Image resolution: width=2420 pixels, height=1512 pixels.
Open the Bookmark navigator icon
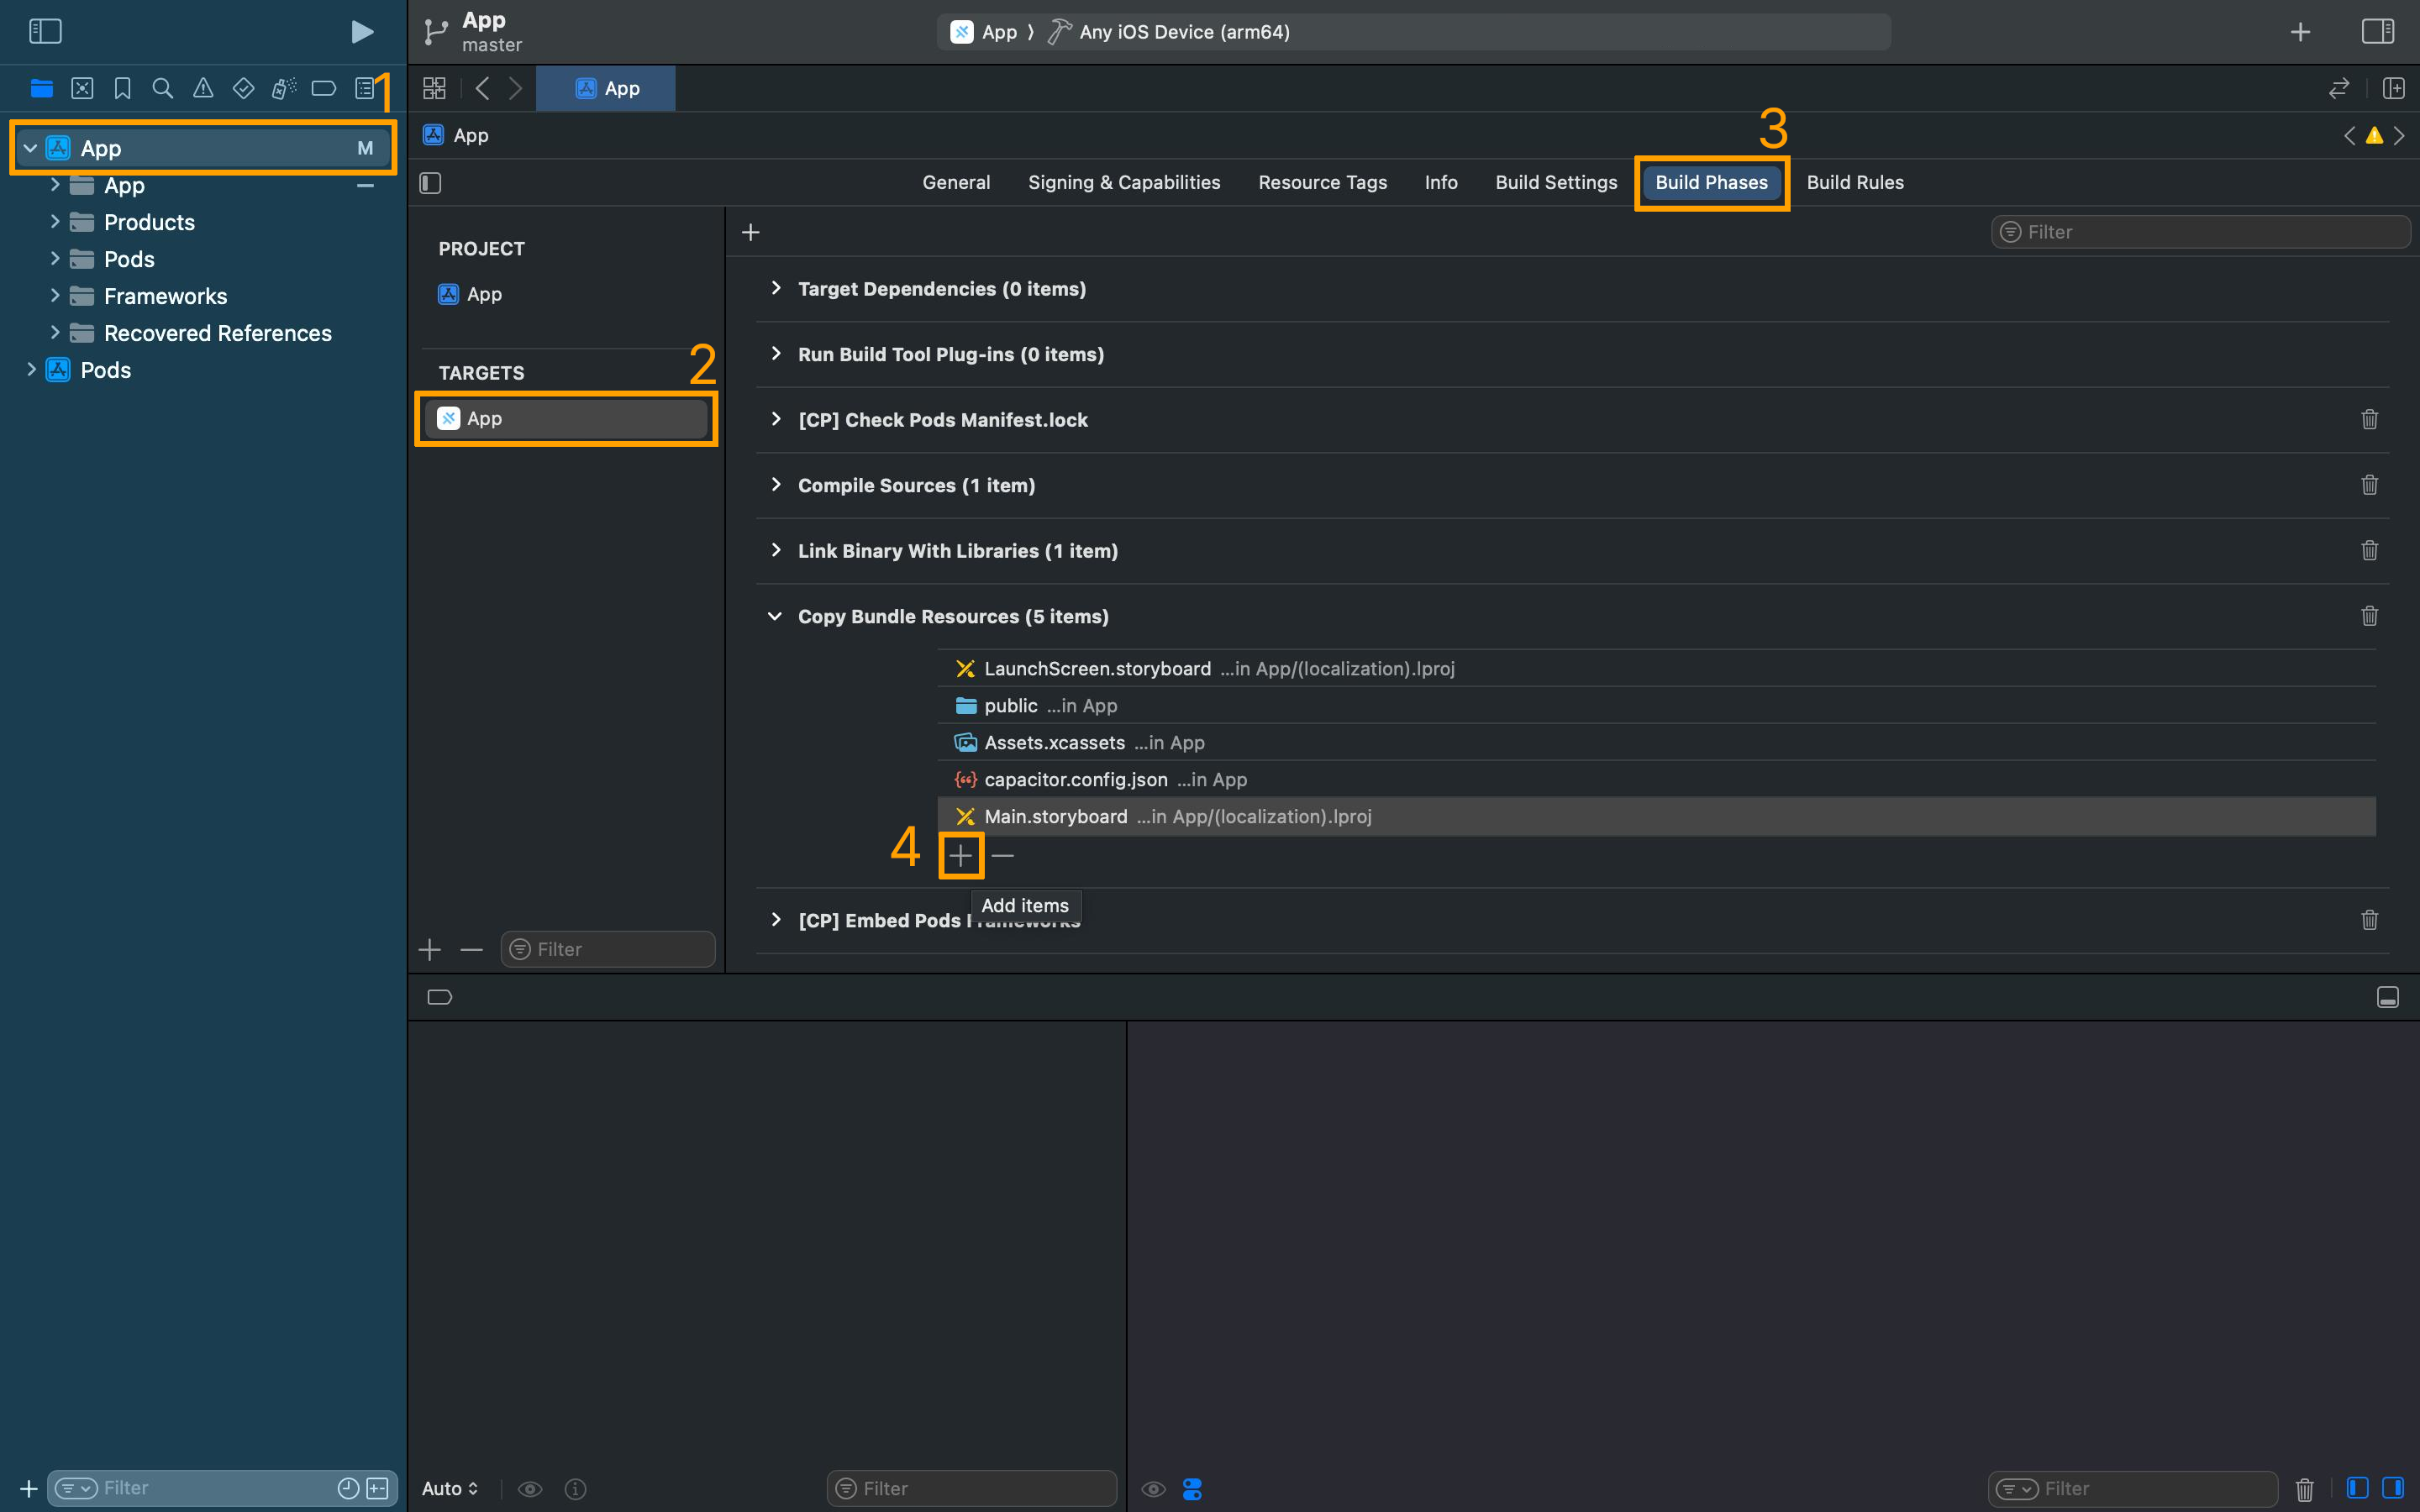click(x=122, y=89)
